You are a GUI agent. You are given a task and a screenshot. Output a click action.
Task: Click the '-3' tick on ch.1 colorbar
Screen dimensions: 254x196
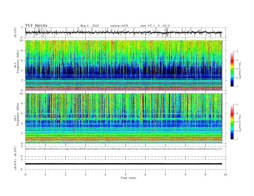coord(237,52)
